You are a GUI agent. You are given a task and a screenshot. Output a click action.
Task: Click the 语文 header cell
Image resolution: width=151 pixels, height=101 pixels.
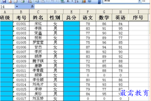[x=88, y=18]
